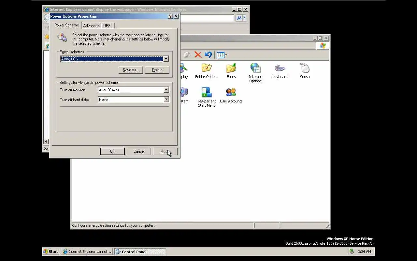Viewport: 417px width, 261px height.
Task: Confirm with the OK button
Action: (112, 151)
